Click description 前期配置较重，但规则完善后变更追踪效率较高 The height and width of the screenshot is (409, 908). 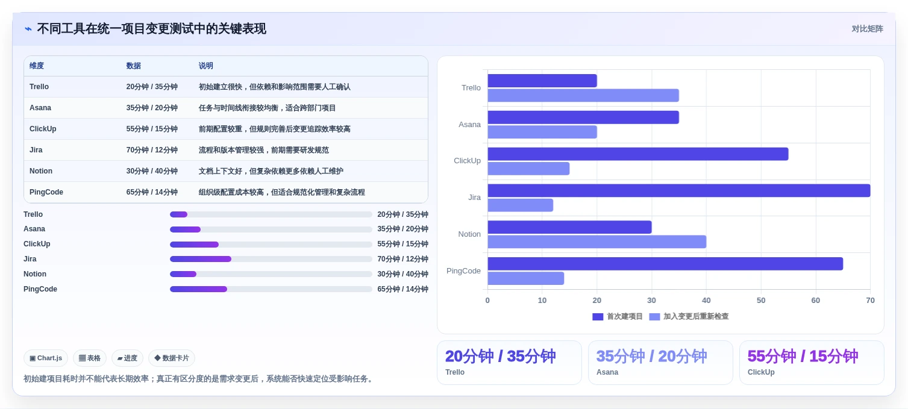click(x=275, y=129)
